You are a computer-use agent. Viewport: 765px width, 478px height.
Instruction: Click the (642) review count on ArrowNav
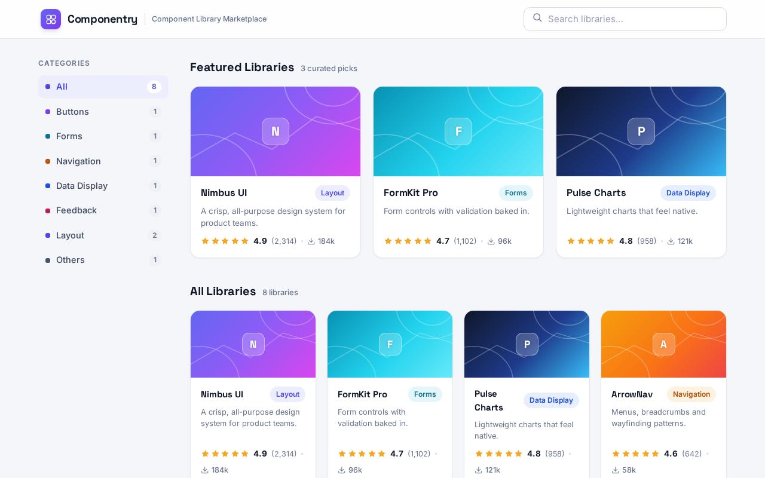[x=692, y=454]
